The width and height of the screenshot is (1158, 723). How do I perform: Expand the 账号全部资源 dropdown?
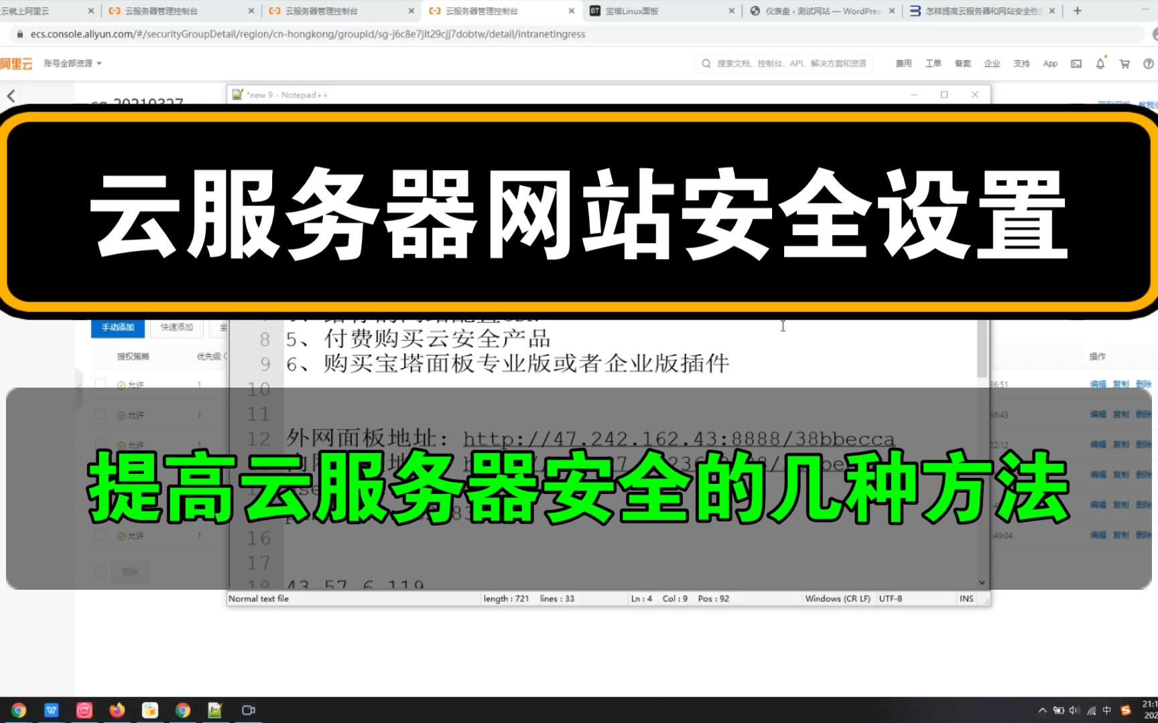(x=73, y=63)
